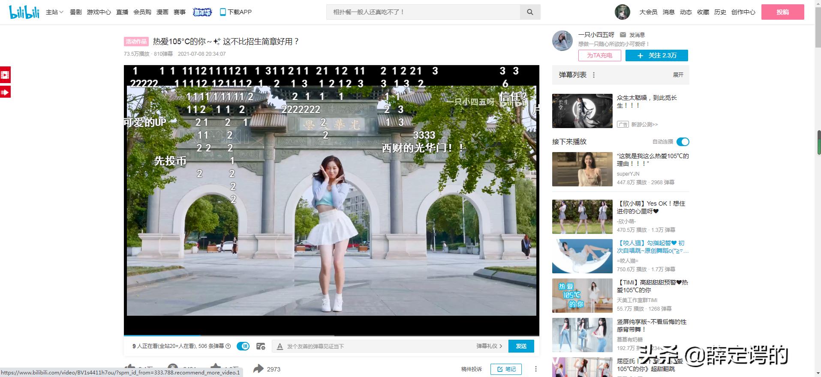Open 欣小萌 Yes OK video thumbnail
Viewport: 821px width, 377px height.
(582, 217)
